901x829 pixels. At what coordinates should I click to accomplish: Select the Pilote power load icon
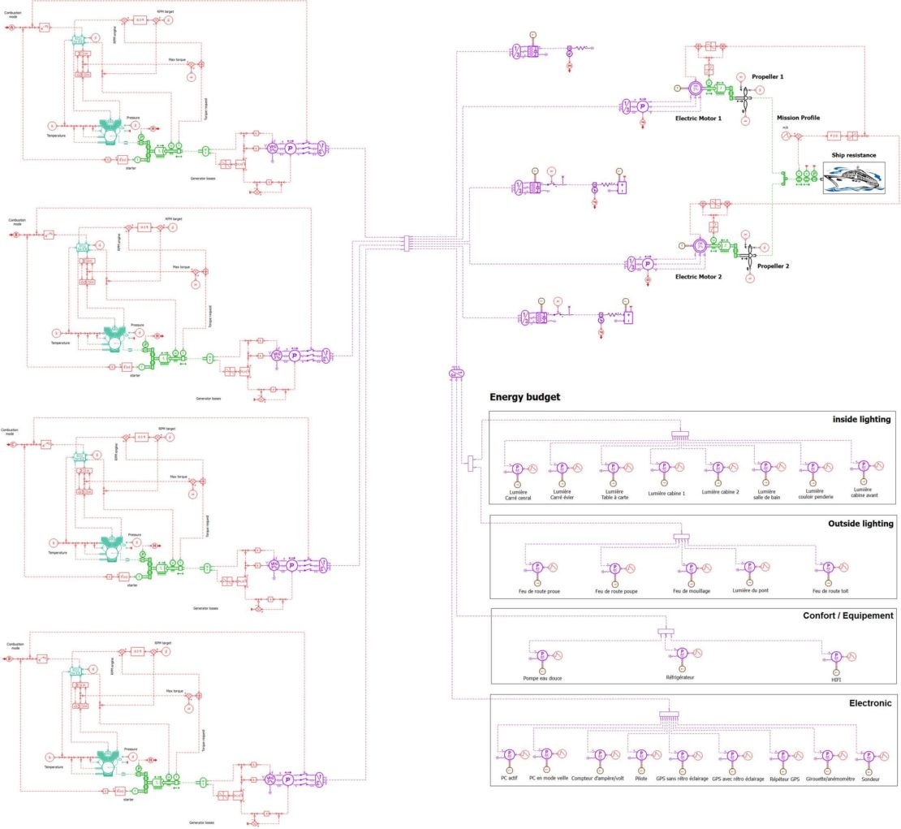[x=641, y=754]
